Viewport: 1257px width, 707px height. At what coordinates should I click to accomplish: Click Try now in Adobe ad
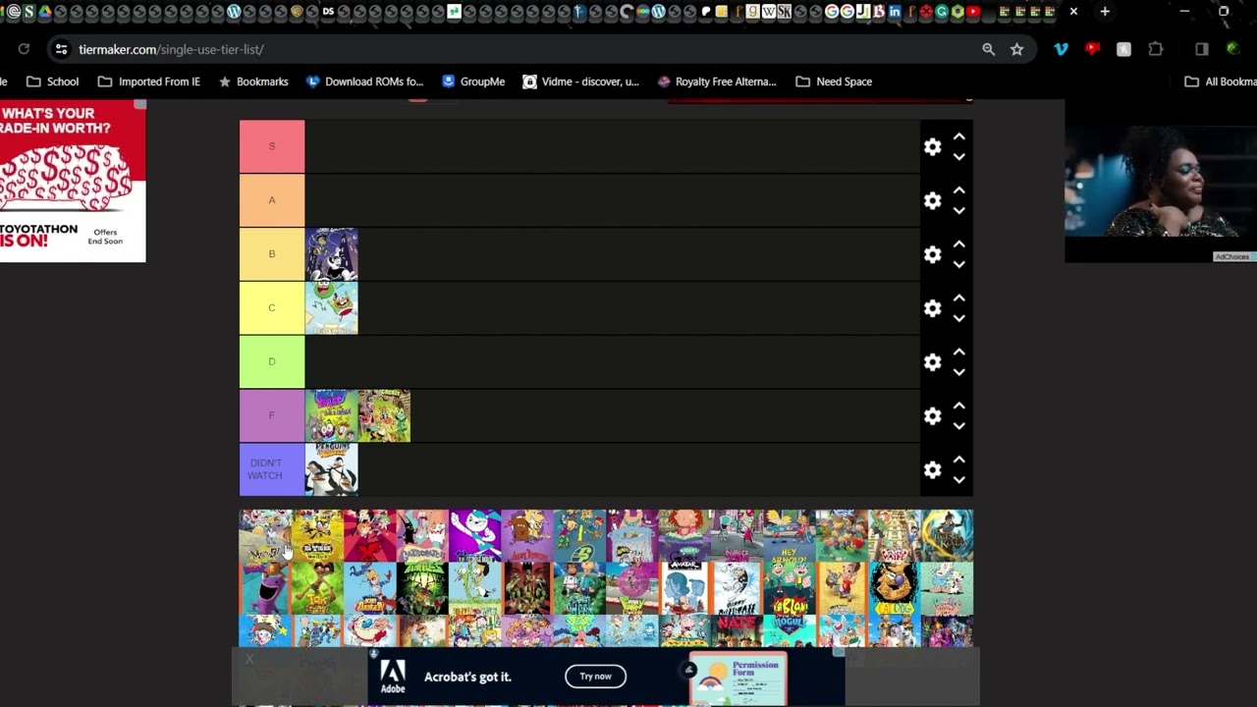(x=595, y=676)
